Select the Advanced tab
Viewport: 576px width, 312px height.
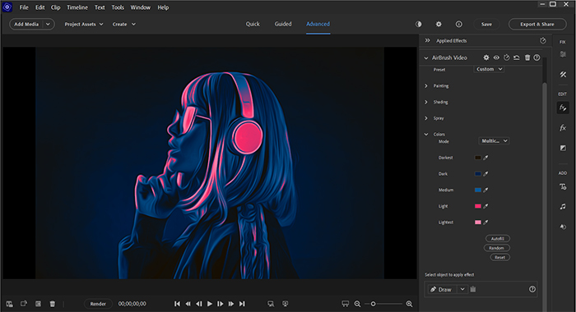pyautogui.click(x=318, y=24)
